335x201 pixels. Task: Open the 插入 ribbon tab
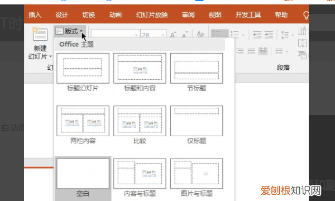click(35, 15)
